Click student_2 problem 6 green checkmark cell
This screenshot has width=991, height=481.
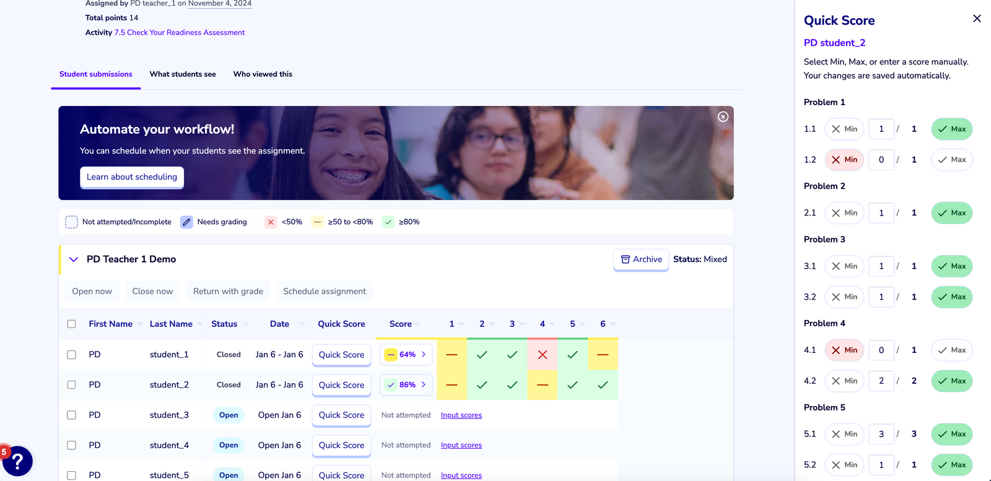pos(603,385)
